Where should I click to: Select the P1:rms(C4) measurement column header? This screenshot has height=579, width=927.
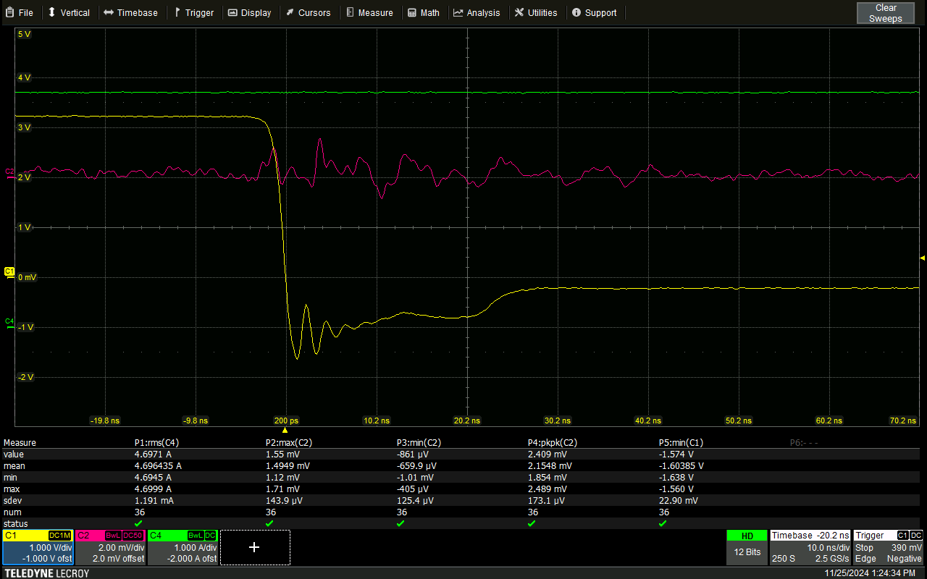[156, 443]
